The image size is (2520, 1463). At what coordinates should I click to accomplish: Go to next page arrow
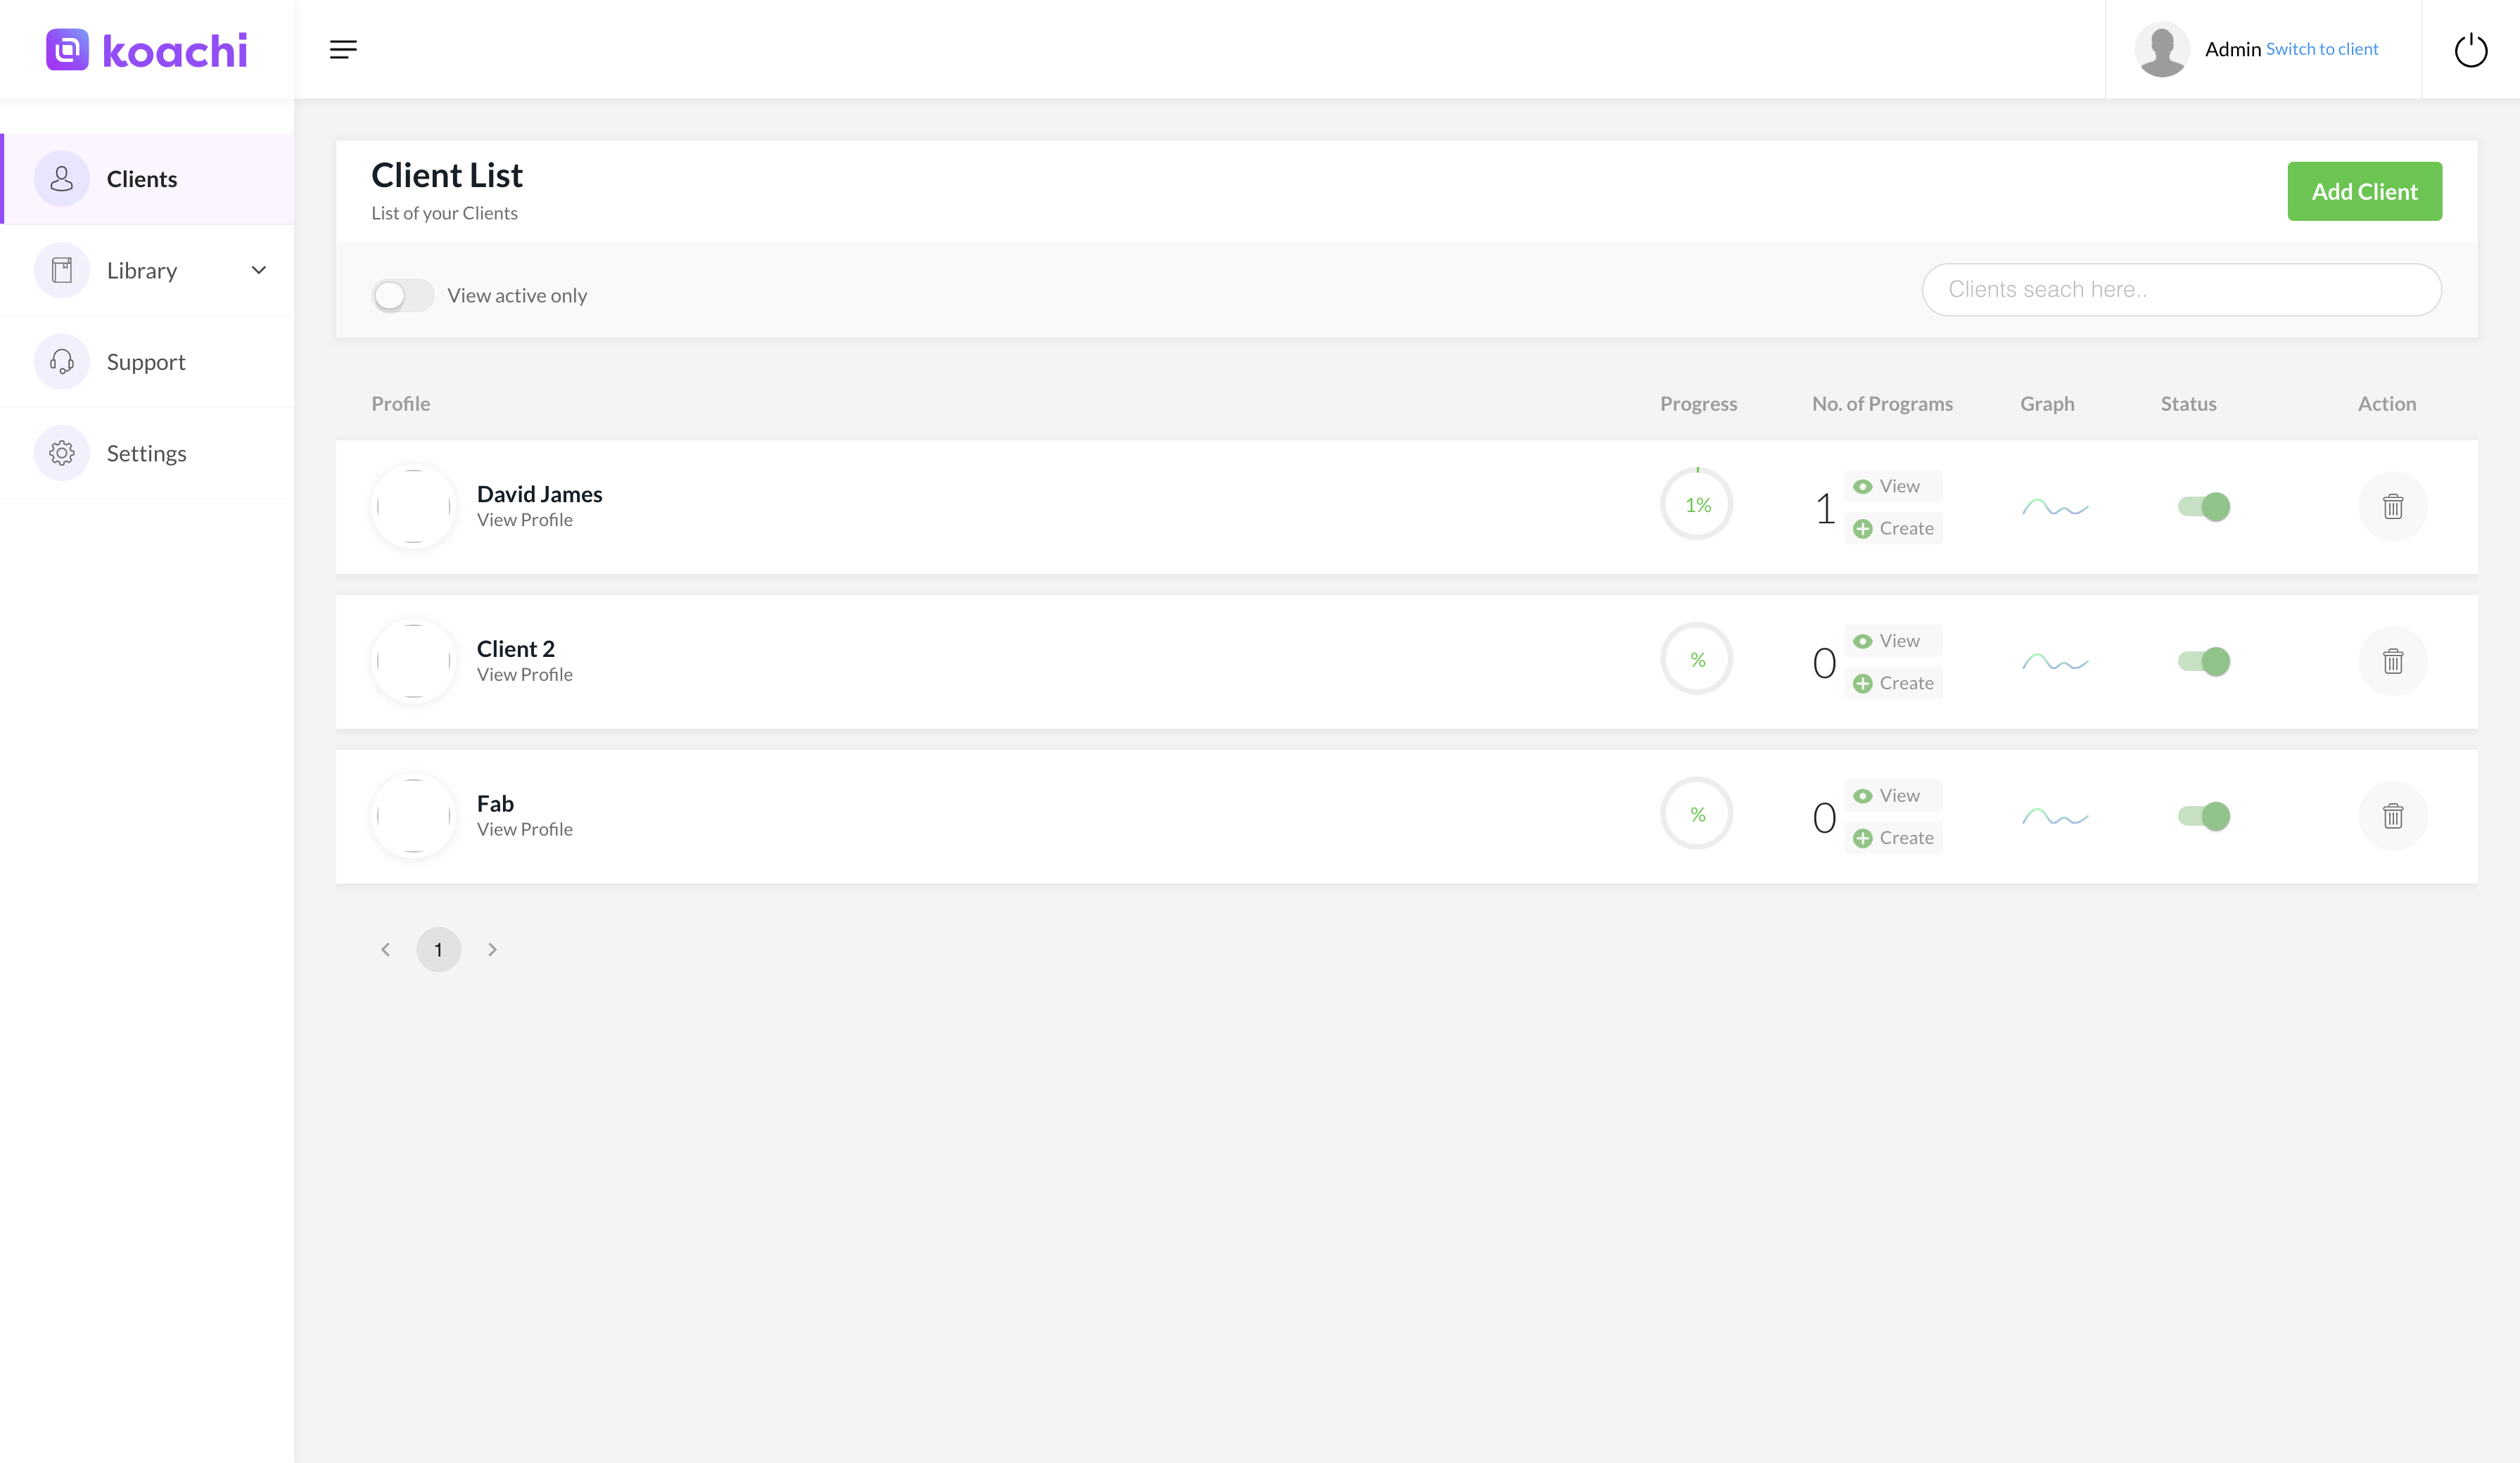[492, 949]
